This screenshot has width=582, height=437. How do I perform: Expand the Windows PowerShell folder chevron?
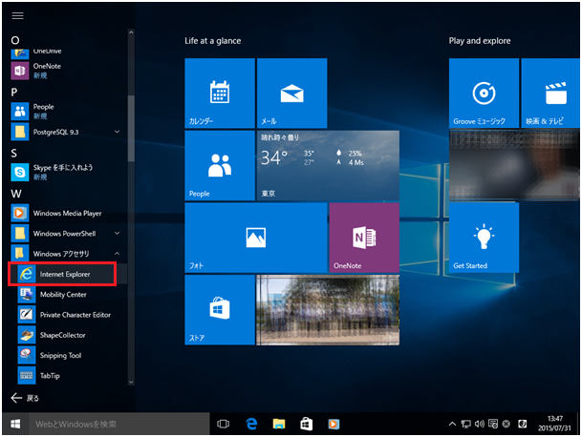point(117,233)
